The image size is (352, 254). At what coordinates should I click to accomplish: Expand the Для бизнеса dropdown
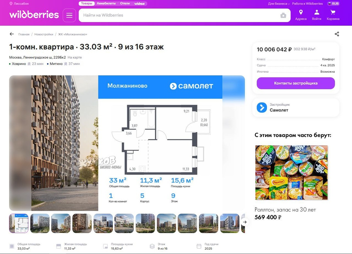pos(279,4)
